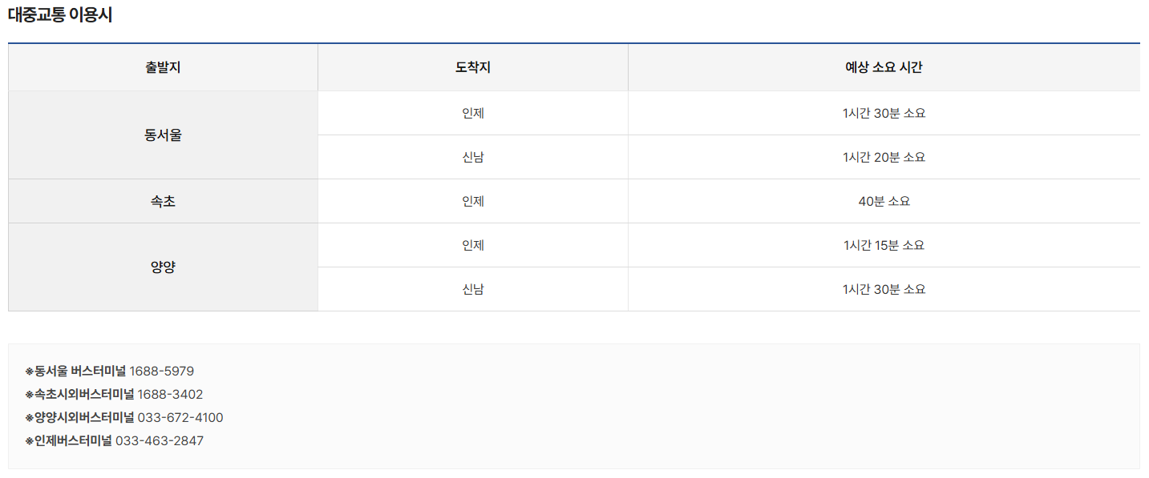
Task: Click 양양시외버스터미널 number 033-672-4100
Action: (x=180, y=418)
